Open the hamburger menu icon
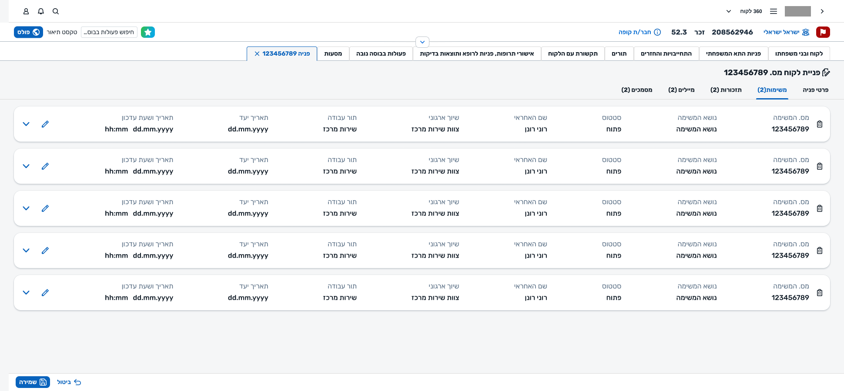Image resolution: width=844 pixels, height=391 pixels. (773, 11)
